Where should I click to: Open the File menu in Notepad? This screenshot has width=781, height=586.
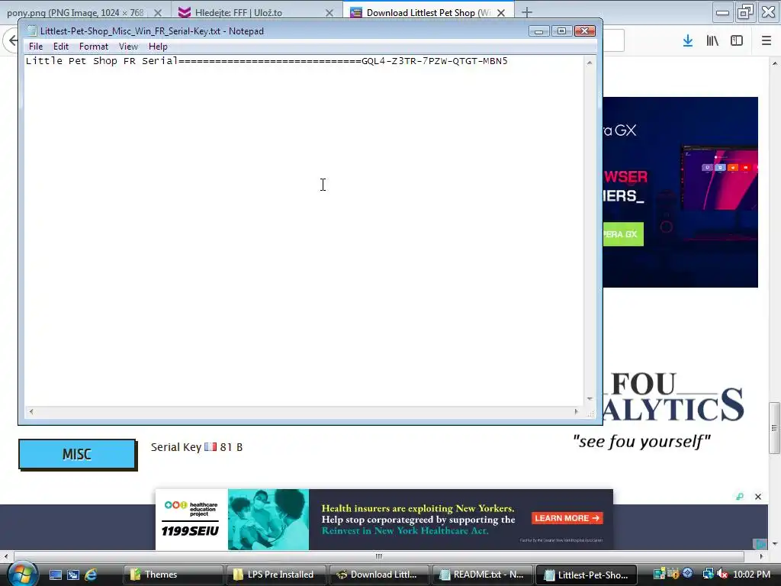[35, 47]
